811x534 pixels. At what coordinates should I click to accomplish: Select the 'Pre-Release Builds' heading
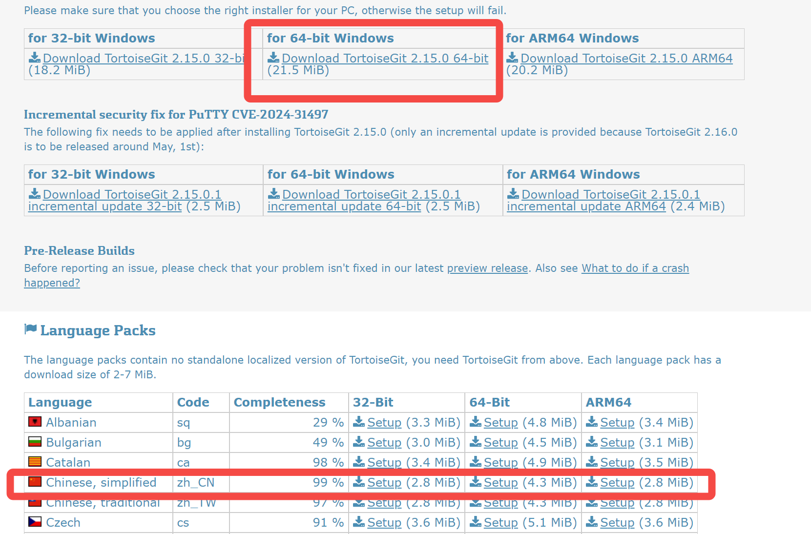tap(79, 250)
